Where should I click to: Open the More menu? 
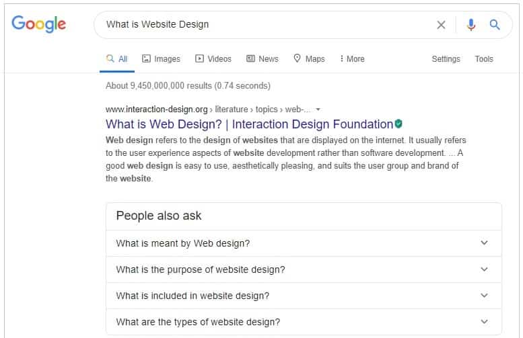352,59
